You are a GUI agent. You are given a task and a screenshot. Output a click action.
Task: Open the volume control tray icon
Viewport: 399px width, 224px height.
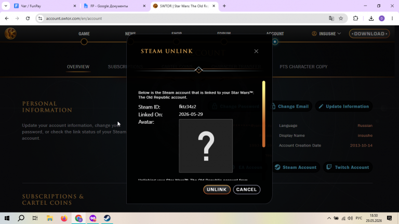(350, 218)
